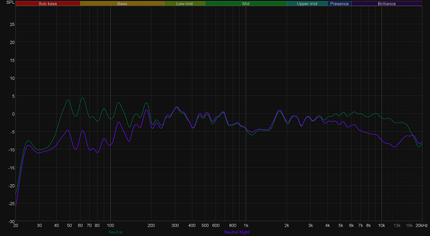Click the 20kHz frequency axis label
The height and width of the screenshot is (236, 430).
422,226
